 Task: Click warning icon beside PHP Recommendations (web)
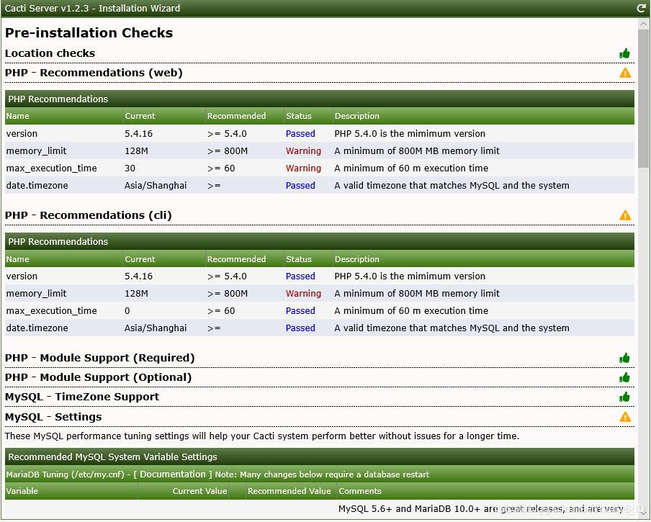(625, 73)
